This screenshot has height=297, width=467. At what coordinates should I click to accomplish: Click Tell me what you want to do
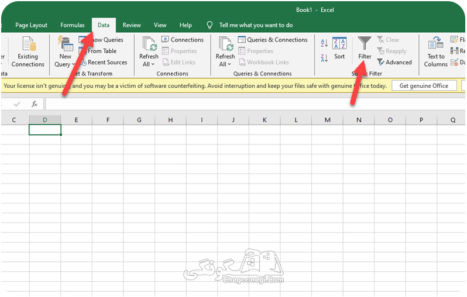256,25
